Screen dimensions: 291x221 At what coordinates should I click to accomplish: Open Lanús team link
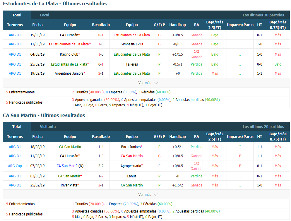coord(132,176)
